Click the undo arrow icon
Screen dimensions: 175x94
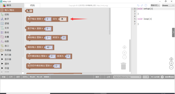coord(138,5)
